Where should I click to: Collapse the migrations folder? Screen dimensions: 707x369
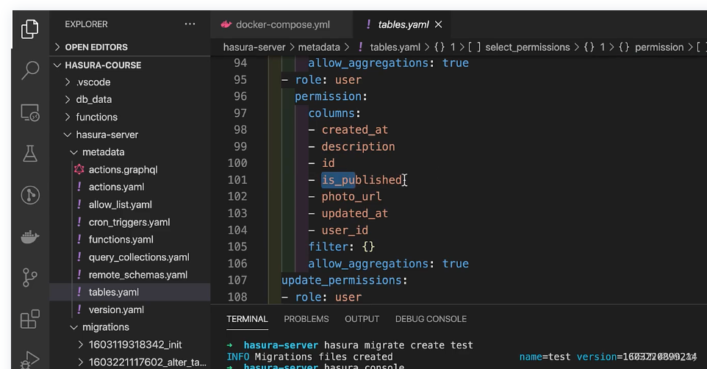106,326
